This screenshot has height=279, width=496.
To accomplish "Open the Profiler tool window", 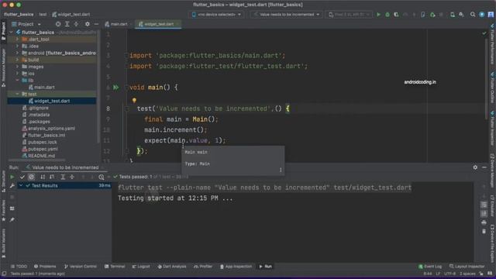I will click(203, 267).
